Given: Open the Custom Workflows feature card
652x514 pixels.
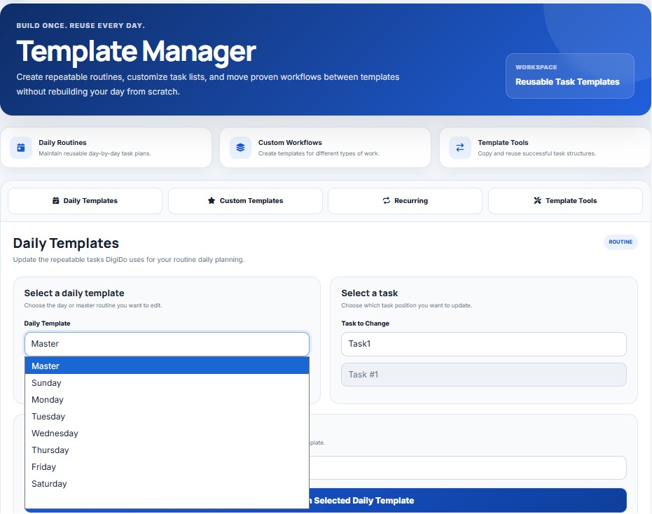Looking at the screenshot, I should pos(325,148).
